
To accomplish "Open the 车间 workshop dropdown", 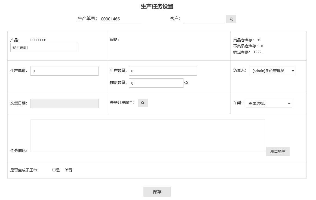I will click(269, 103).
